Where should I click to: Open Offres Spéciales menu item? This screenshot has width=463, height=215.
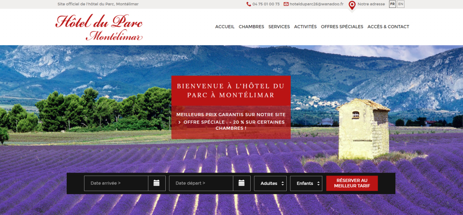pyautogui.click(x=342, y=26)
